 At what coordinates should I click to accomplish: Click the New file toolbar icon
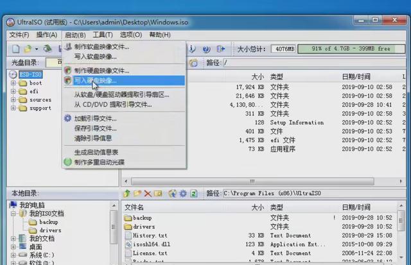15,49
